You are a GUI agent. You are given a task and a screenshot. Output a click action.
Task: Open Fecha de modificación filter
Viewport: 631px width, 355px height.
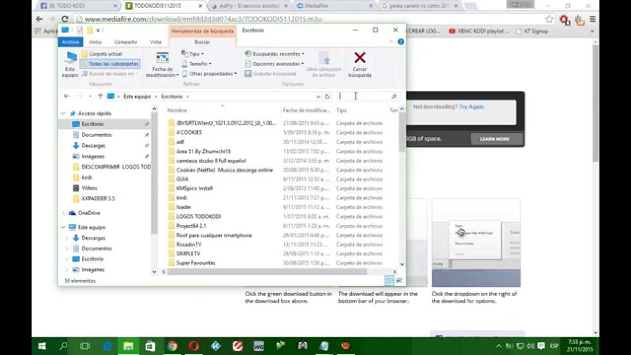[x=162, y=64]
